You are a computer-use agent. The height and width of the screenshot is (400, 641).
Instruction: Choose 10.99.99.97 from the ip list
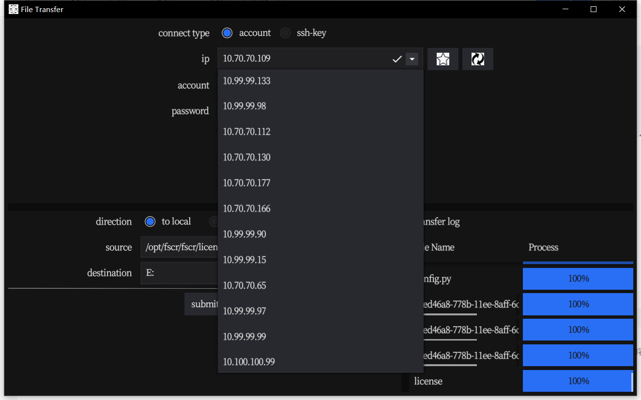click(x=320, y=311)
